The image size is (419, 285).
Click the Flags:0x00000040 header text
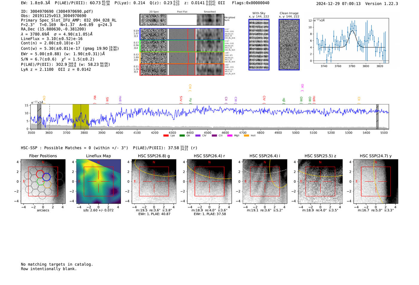point(251,3)
